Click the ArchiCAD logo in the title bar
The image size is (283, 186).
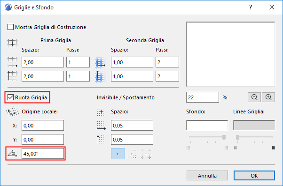(x=8, y=7)
